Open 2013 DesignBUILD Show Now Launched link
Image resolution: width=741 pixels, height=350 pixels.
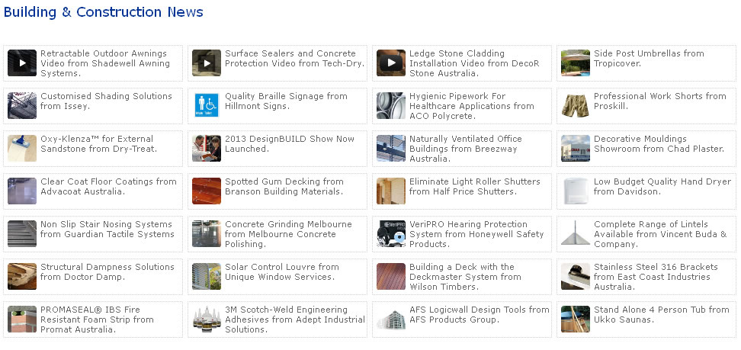tap(290, 144)
